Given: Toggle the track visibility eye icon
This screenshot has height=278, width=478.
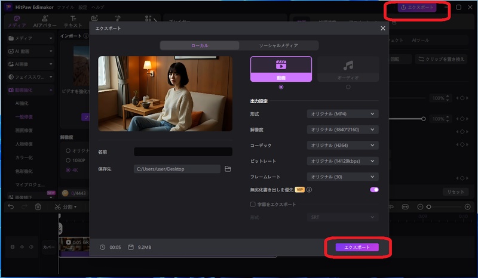Looking at the screenshot, I should tap(22, 247).
